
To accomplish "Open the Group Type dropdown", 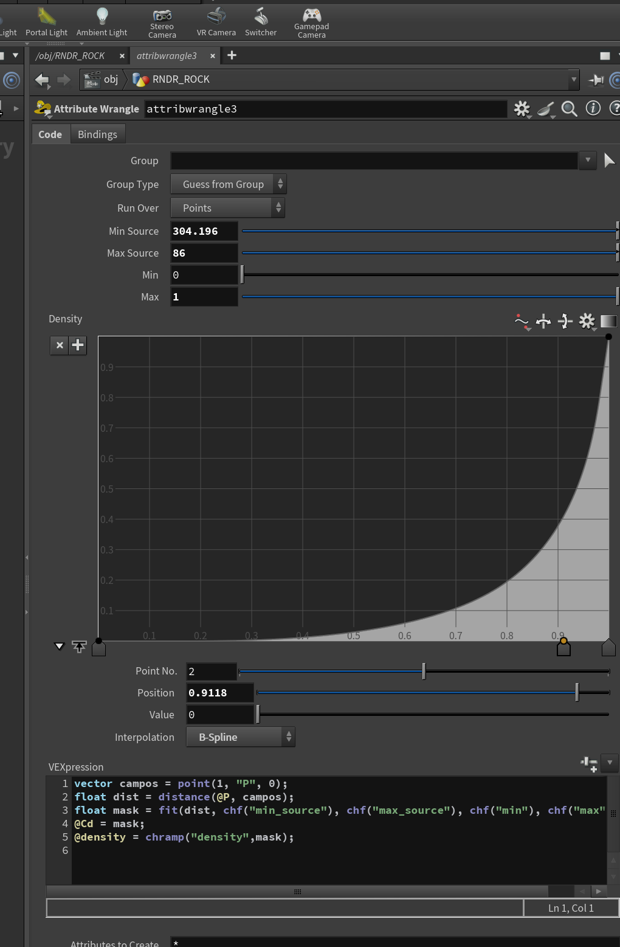I will [229, 184].
